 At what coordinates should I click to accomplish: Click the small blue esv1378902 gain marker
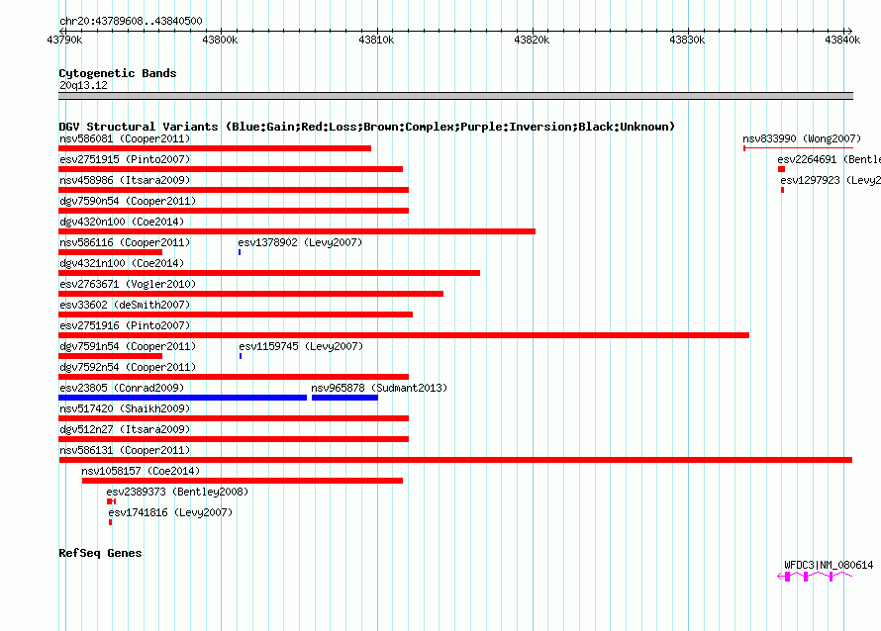pyautogui.click(x=240, y=252)
